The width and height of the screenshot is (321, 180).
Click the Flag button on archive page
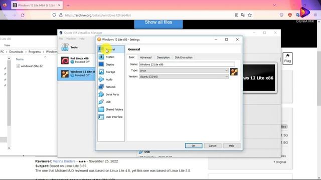pos(287,58)
